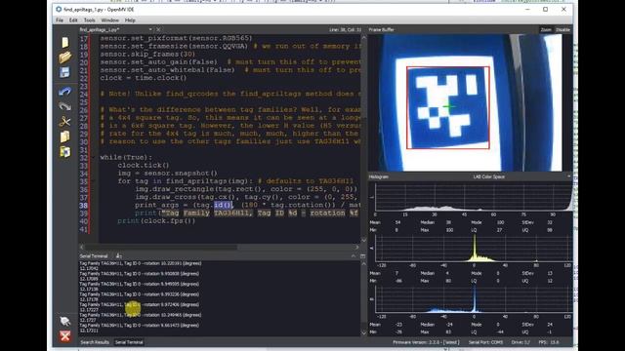Click the terminal scrollbar down arrow
The image size is (625, 351).
[x=363, y=333]
